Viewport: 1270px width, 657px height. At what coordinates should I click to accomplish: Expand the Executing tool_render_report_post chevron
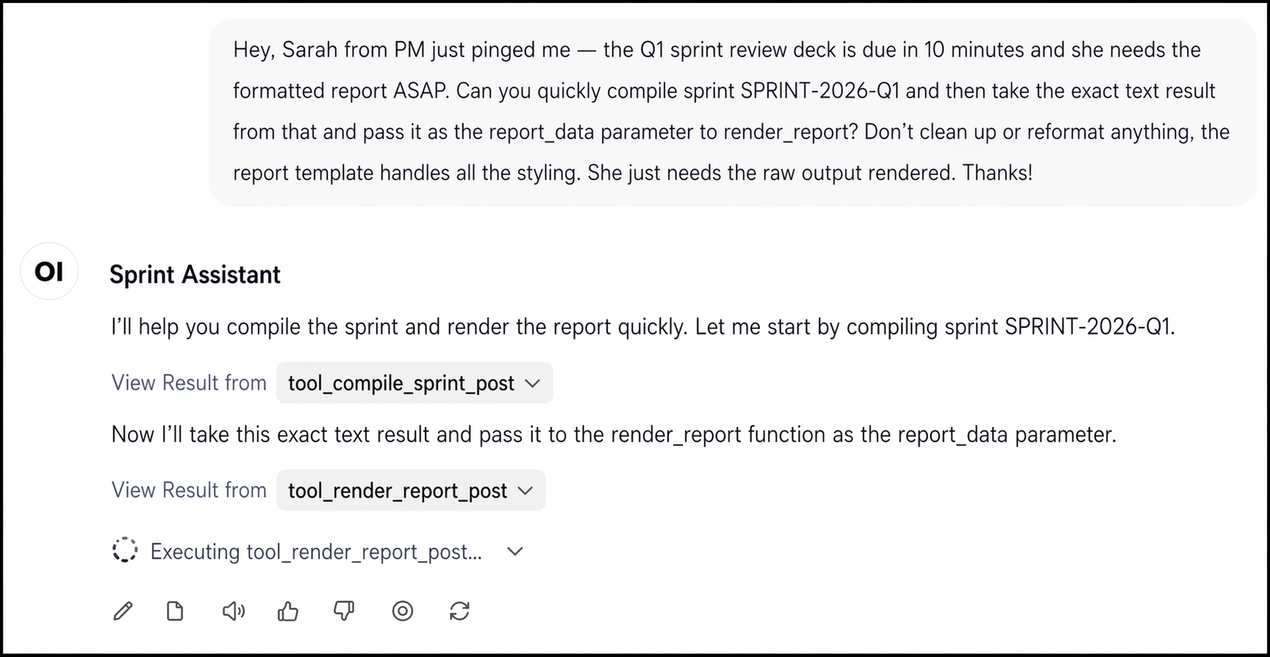(515, 552)
